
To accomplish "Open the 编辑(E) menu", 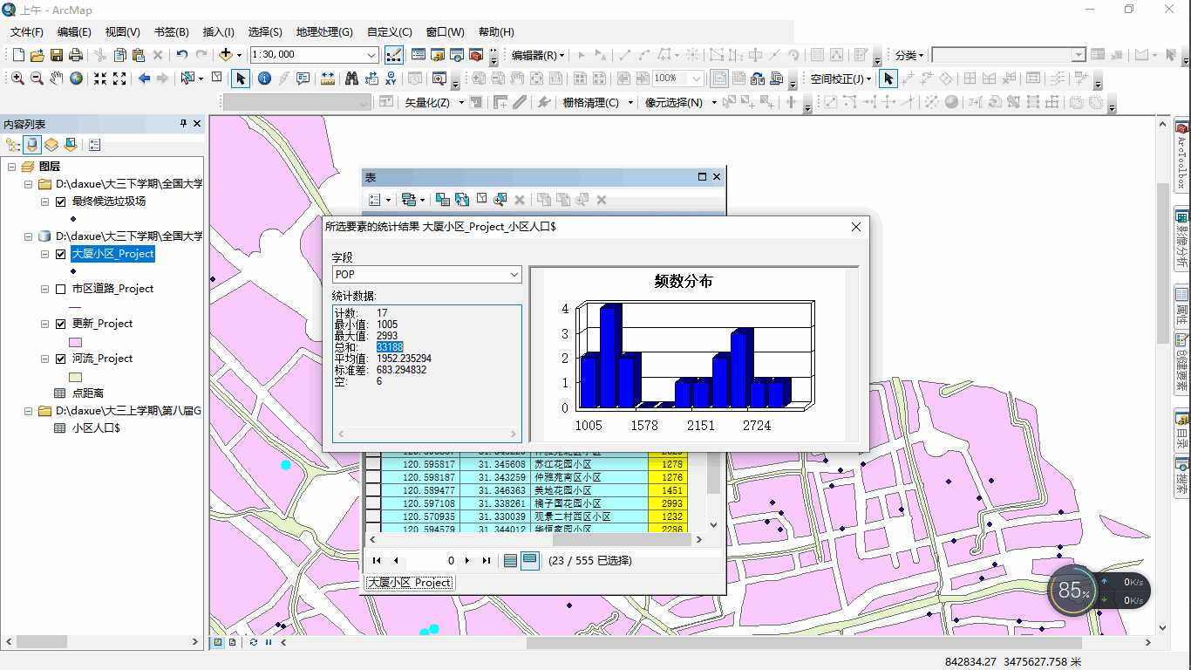I will (x=74, y=32).
